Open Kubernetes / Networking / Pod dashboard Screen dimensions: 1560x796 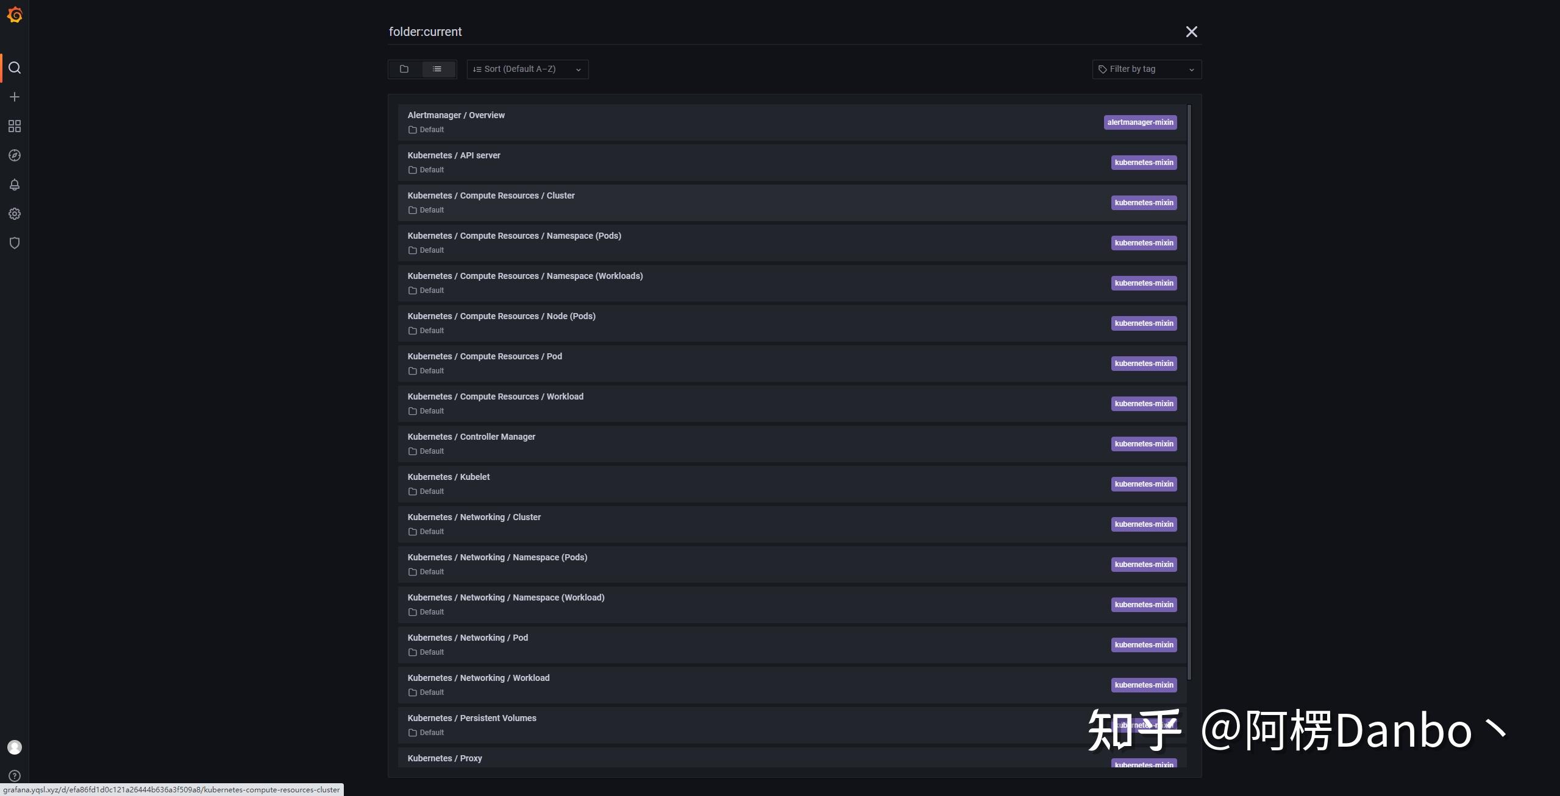(792, 645)
